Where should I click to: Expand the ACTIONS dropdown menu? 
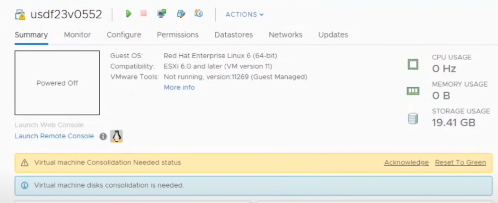click(x=244, y=14)
